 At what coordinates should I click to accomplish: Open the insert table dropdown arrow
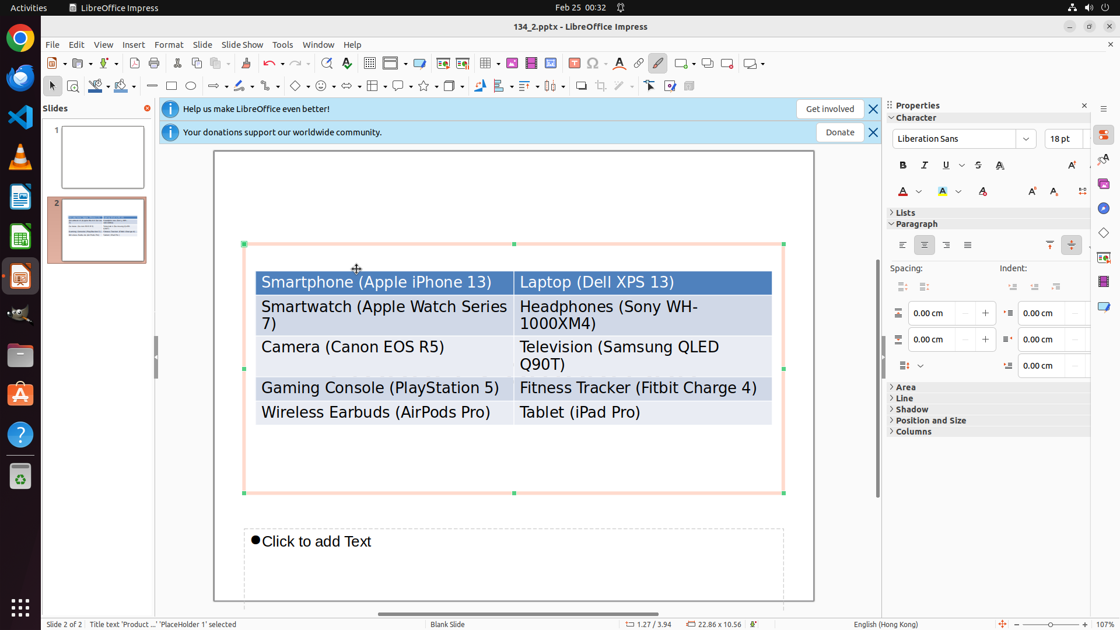tap(498, 64)
